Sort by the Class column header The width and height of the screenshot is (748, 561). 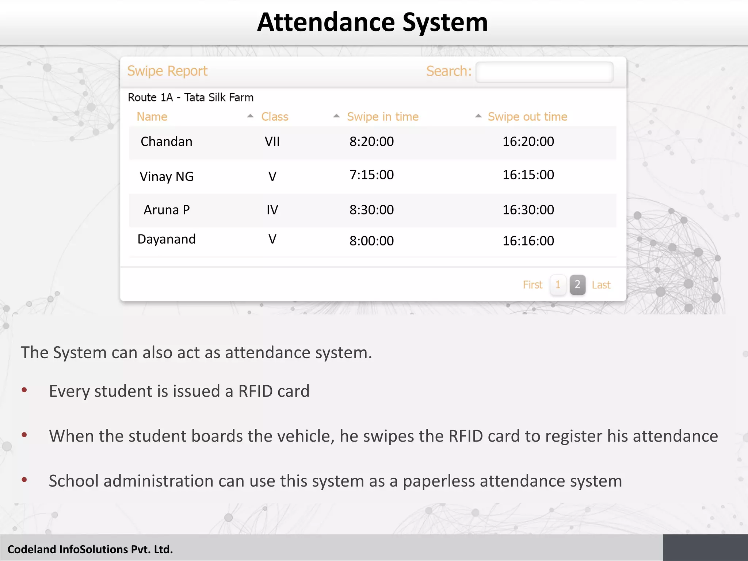[x=275, y=117]
